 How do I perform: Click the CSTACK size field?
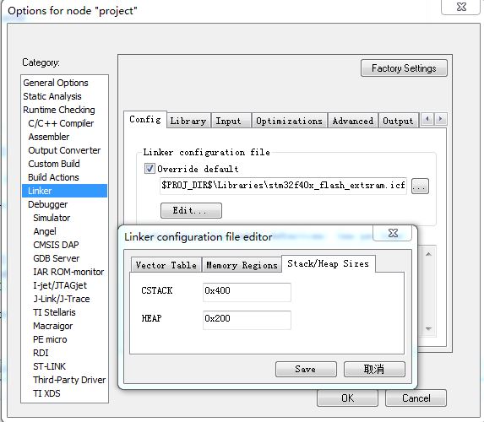point(247,292)
